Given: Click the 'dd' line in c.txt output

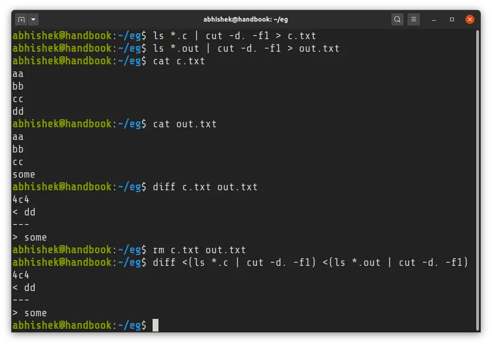Looking at the screenshot, I should 18,111.
